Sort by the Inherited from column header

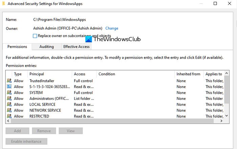189,74
